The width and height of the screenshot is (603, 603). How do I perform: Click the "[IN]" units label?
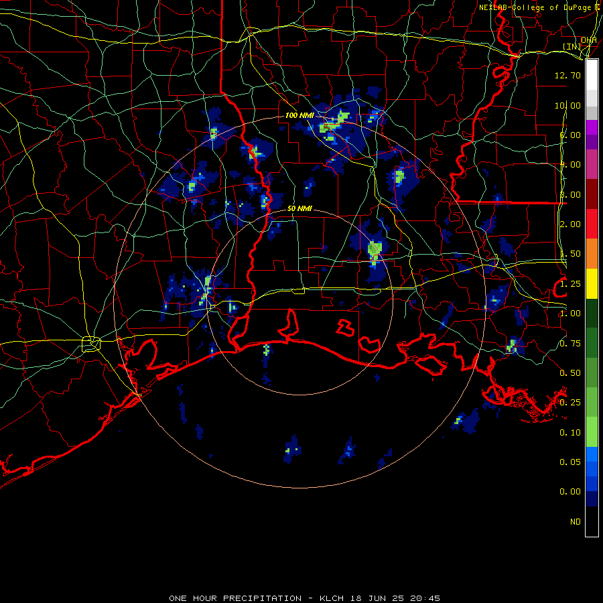click(x=572, y=47)
